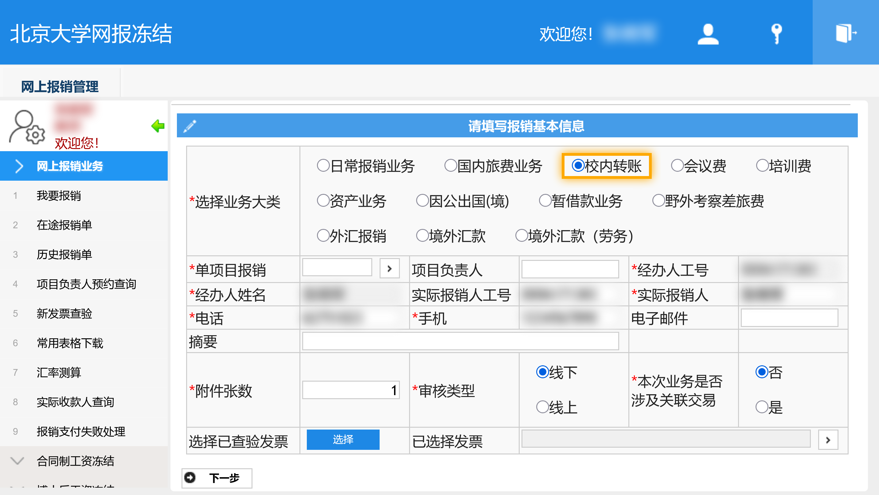Click the blue 选择 button
The image size is (879, 495).
coord(342,439)
